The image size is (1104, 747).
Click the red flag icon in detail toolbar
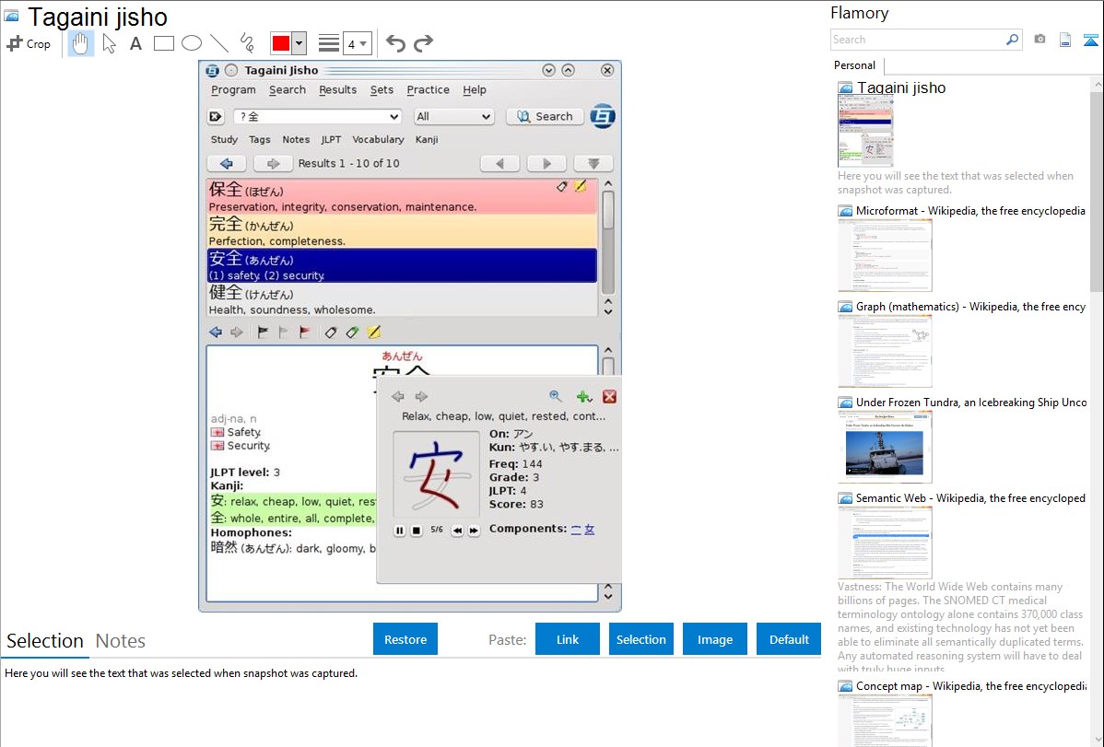pyautogui.click(x=304, y=333)
